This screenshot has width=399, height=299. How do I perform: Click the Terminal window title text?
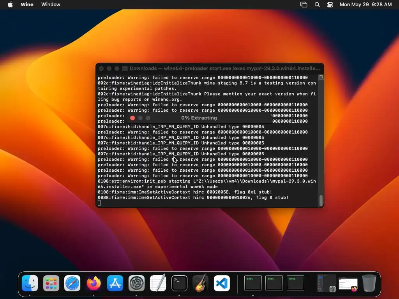pos(225,69)
